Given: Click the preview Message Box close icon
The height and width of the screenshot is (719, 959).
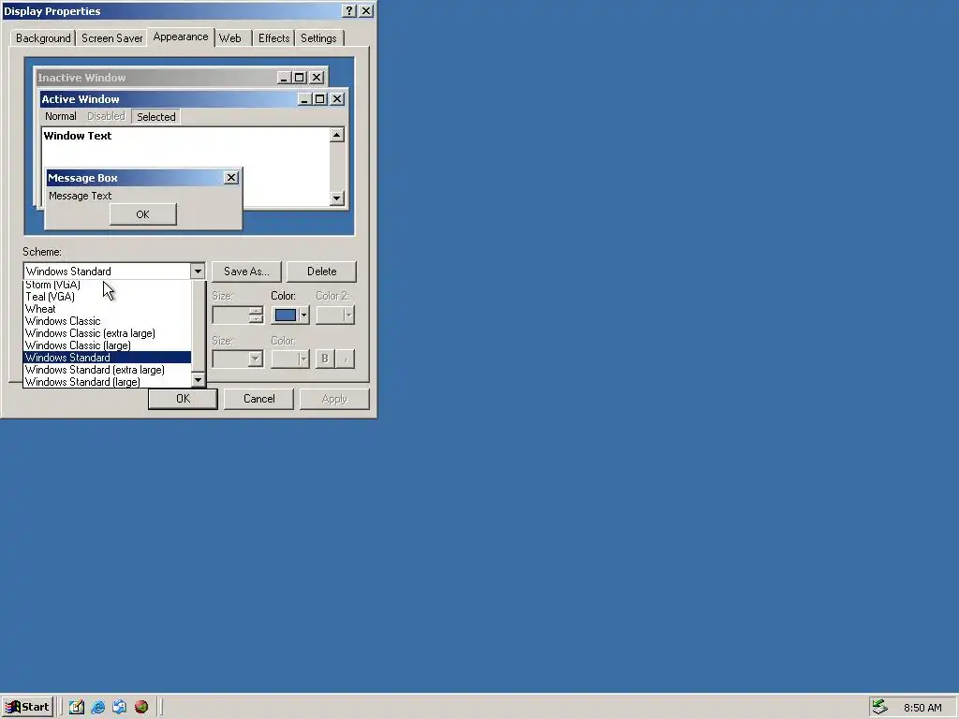Looking at the screenshot, I should [230, 178].
